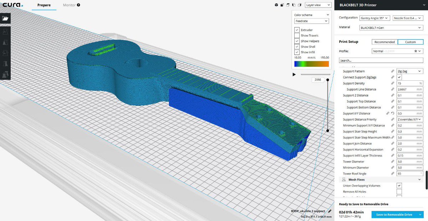Open the Layer view mode dropdown
Viewport: 428px width, 221px height.
coord(317,5)
